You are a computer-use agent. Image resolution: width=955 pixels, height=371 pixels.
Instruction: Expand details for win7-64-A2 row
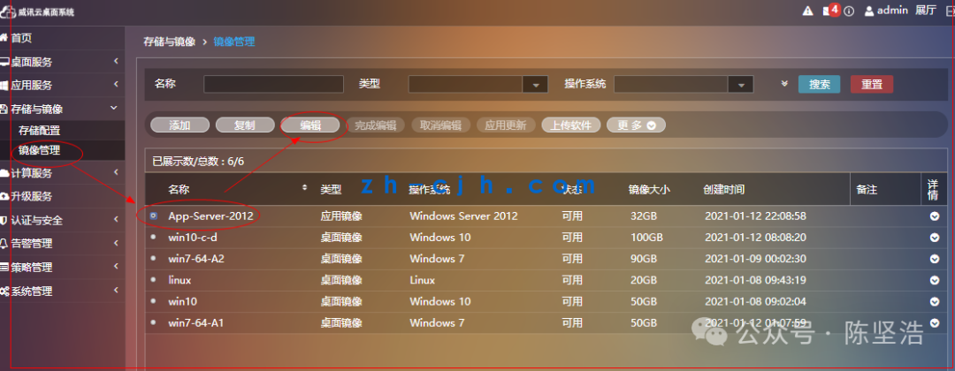tap(935, 259)
